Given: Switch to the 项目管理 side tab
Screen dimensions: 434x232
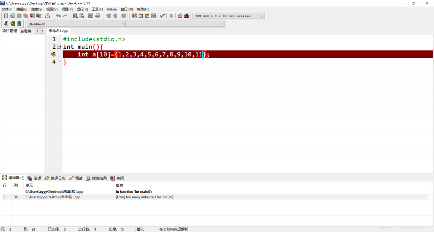Looking at the screenshot, I should click(9, 31).
